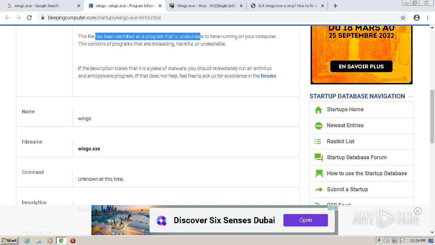This screenshot has width=435, height=245.
Task: Close the bottom banner ad with the circled X
Action: [418, 211]
